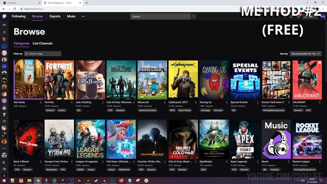Click the Platformer tag under Fall Guys
This screenshot has width=327, height=184.
[x=124, y=170]
